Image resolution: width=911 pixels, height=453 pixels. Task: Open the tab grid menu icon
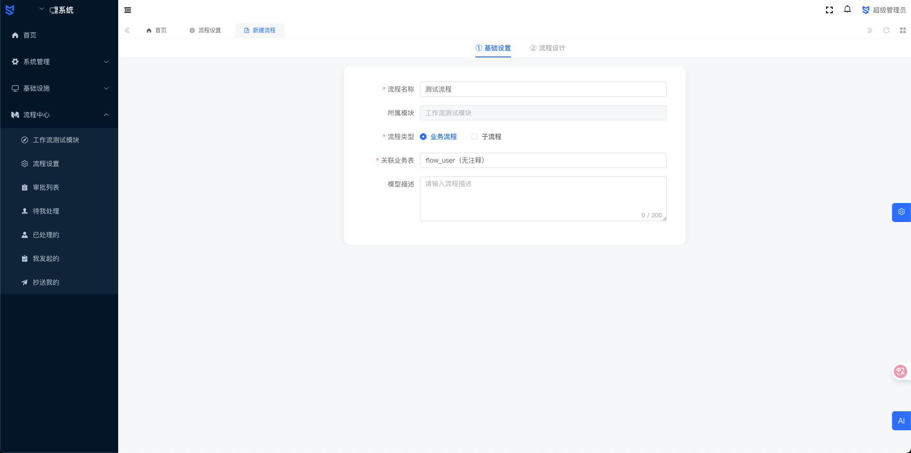pyautogui.click(x=903, y=30)
